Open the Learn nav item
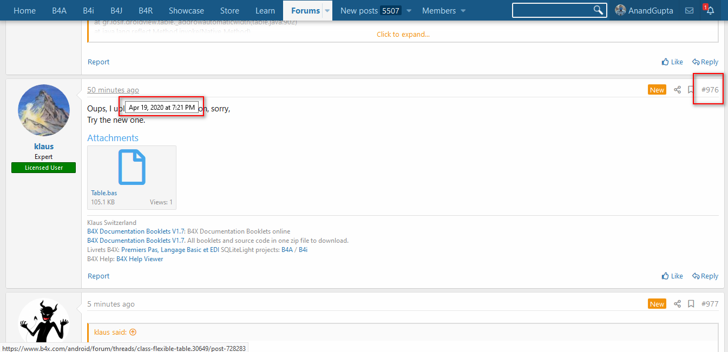 pos(265,11)
